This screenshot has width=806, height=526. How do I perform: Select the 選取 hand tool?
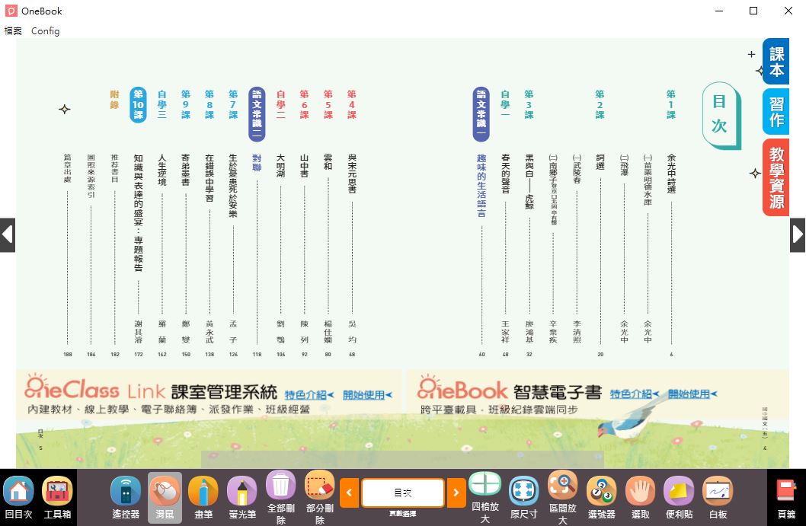click(641, 497)
